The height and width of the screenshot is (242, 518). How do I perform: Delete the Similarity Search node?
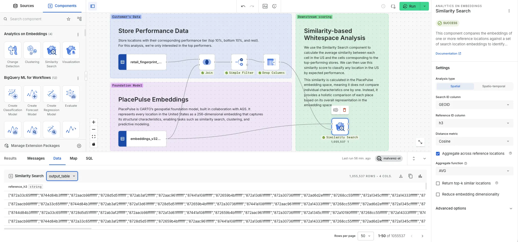pyautogui.click(x=344, y=110)
